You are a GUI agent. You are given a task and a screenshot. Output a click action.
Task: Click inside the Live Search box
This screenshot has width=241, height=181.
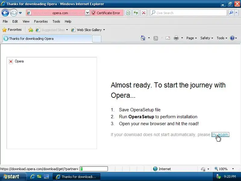pyautogui.click(x=188, y=13)
